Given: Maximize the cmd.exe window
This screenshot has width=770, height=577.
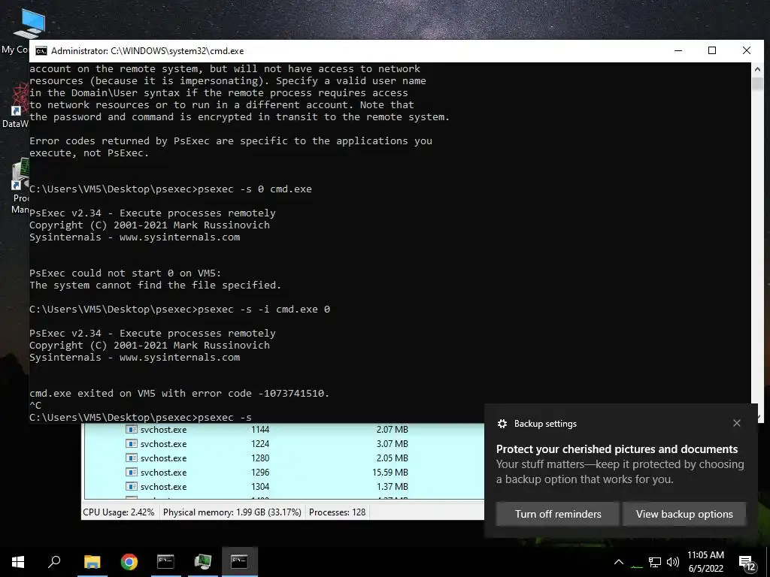Looking at the screenshot, I should (x=712, y=50).
